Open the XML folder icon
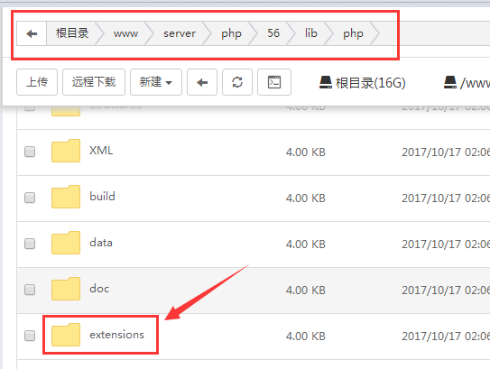 [66, 151]
